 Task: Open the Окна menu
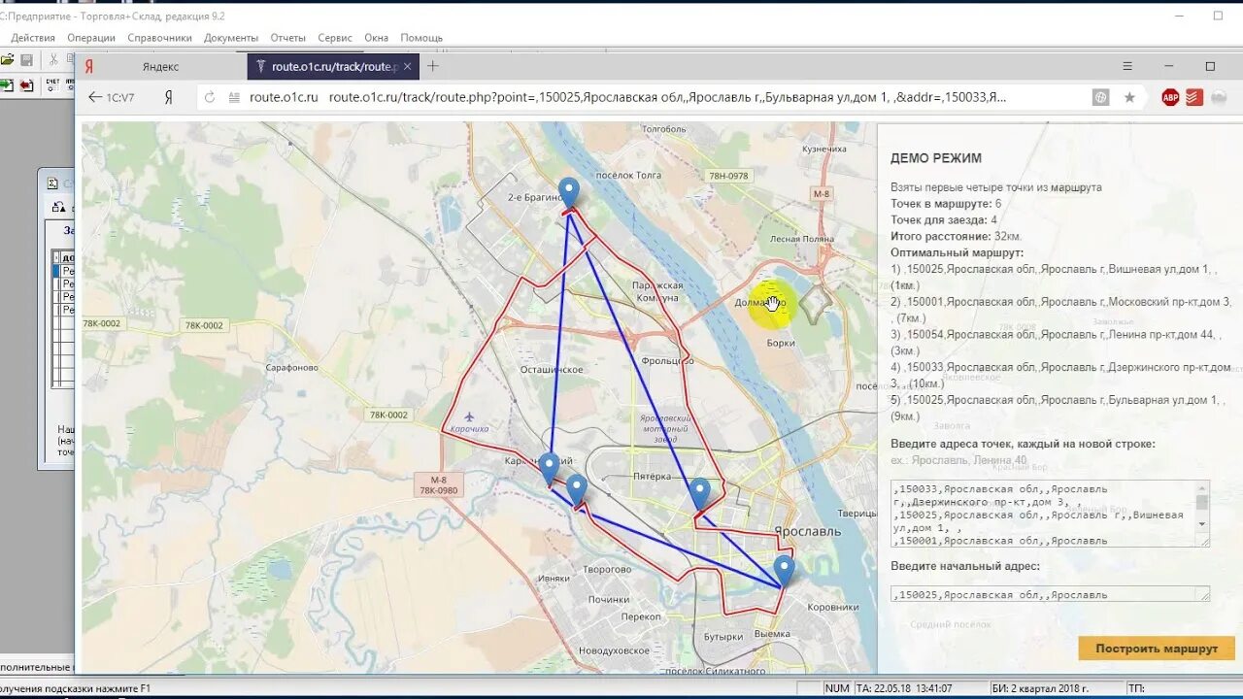tap(377, 38)
